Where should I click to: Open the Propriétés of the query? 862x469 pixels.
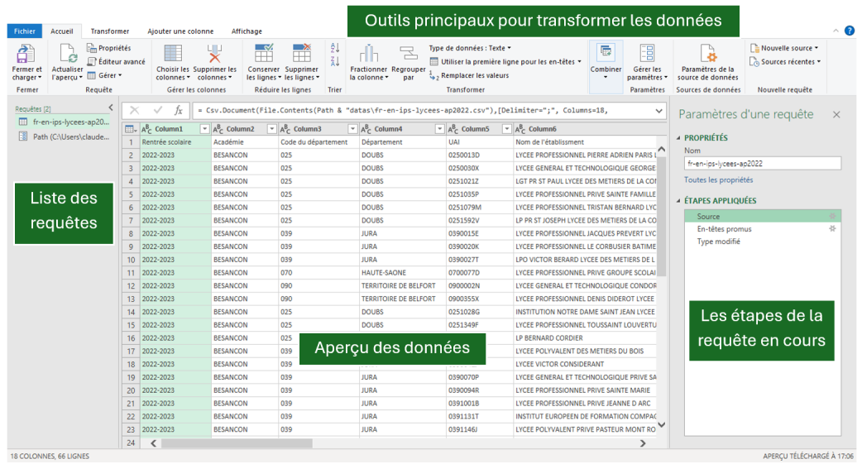(x=109, y=48)
